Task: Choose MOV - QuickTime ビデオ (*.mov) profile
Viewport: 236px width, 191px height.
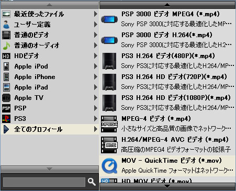Action: pos(167,166)
